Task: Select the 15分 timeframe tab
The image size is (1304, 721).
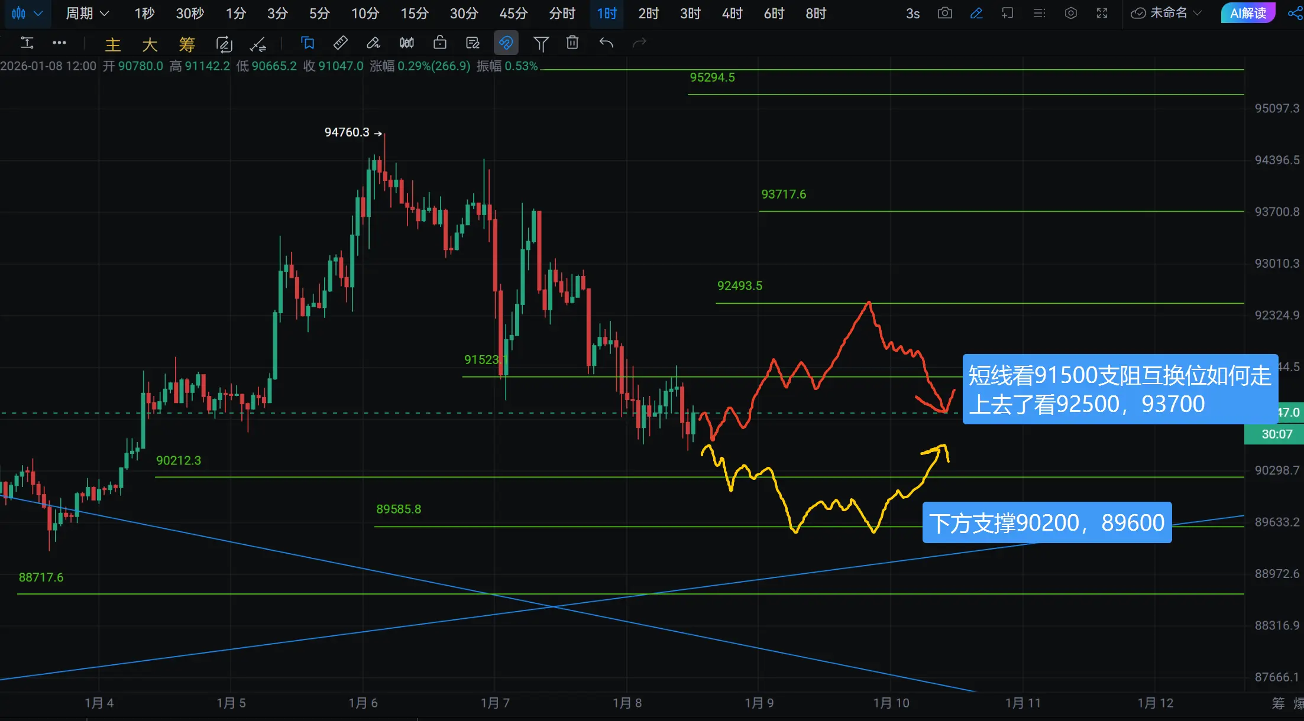Action: click(x=414, y=13)
